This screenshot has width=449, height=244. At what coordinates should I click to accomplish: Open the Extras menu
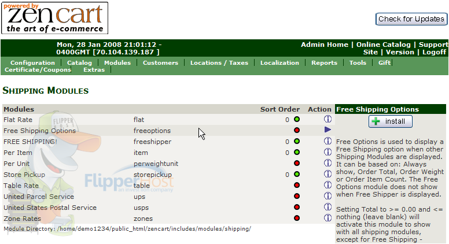tap(94, 70)
